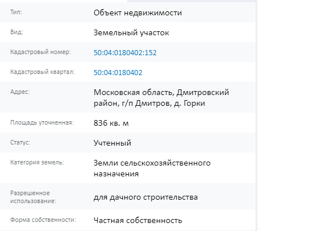Click the 'Статус:' label
Viewport: 315px width, 231px height.
click(20, 142)
